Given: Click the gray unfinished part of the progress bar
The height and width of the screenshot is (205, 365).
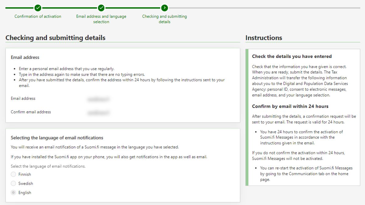Looking at the screenshot, I should pyautogui.click(x=265, y=8).
